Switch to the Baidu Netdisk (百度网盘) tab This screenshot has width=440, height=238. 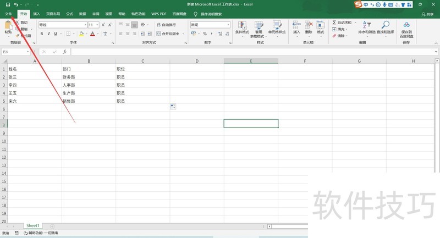click(x=179, y=14)
